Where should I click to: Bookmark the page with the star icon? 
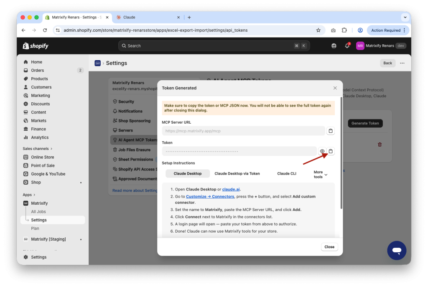click(318, 30)
